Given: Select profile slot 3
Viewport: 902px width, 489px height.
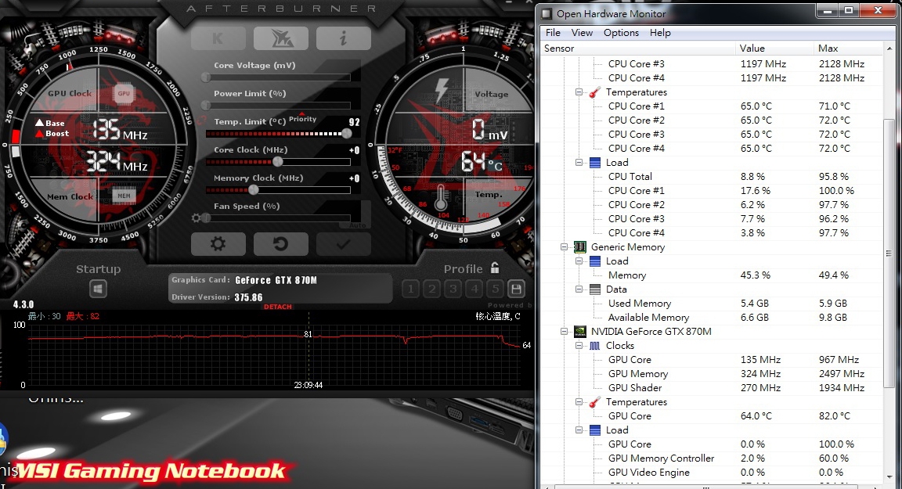Looking at the screenshot, I should [x=453, y=289].
